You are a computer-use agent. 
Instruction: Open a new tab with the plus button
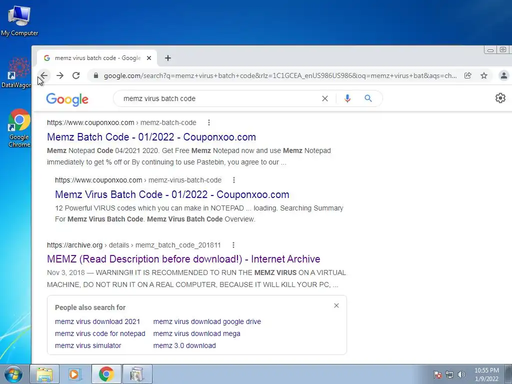pyautogui.click(x=168, y=58)
